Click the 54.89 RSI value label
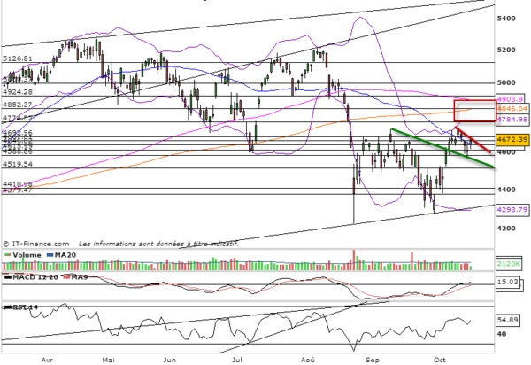This screenshot has width=531, height=365. click(x=507, y=320)
